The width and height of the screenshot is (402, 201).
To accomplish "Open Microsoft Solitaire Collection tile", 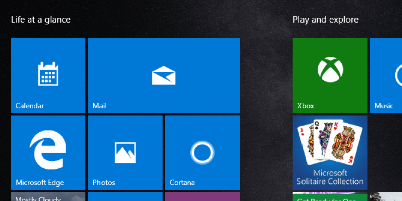I will [x=330, y=153].
